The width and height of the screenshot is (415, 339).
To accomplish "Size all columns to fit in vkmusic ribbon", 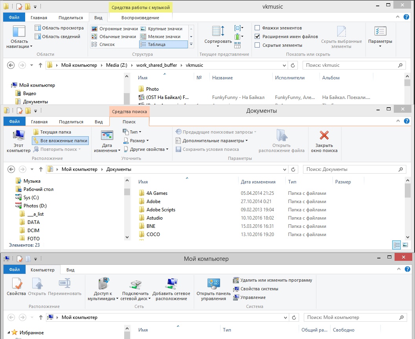I will [237, 45].
